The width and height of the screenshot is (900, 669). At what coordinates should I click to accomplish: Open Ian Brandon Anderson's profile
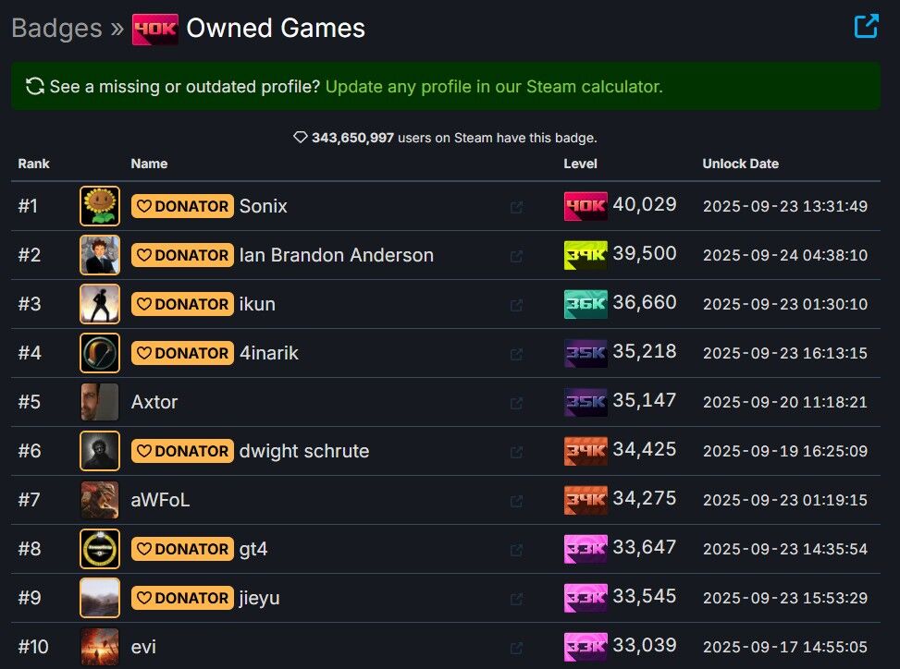(x=336, y=255)
